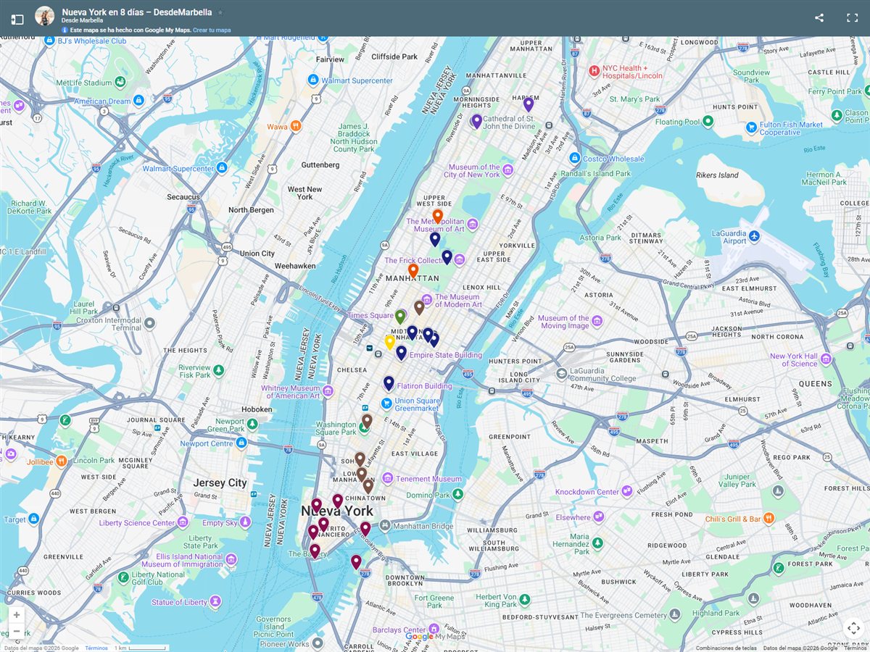
Task: Open the Statue of Liberty landmark icon
Action: (x=217, y=602)
